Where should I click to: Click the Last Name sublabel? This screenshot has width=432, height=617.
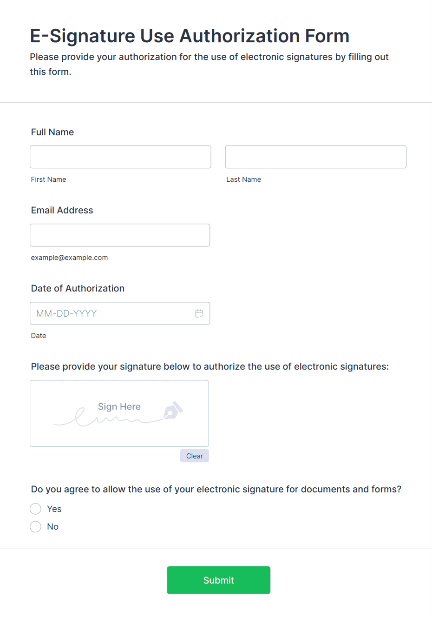[244, 179]
